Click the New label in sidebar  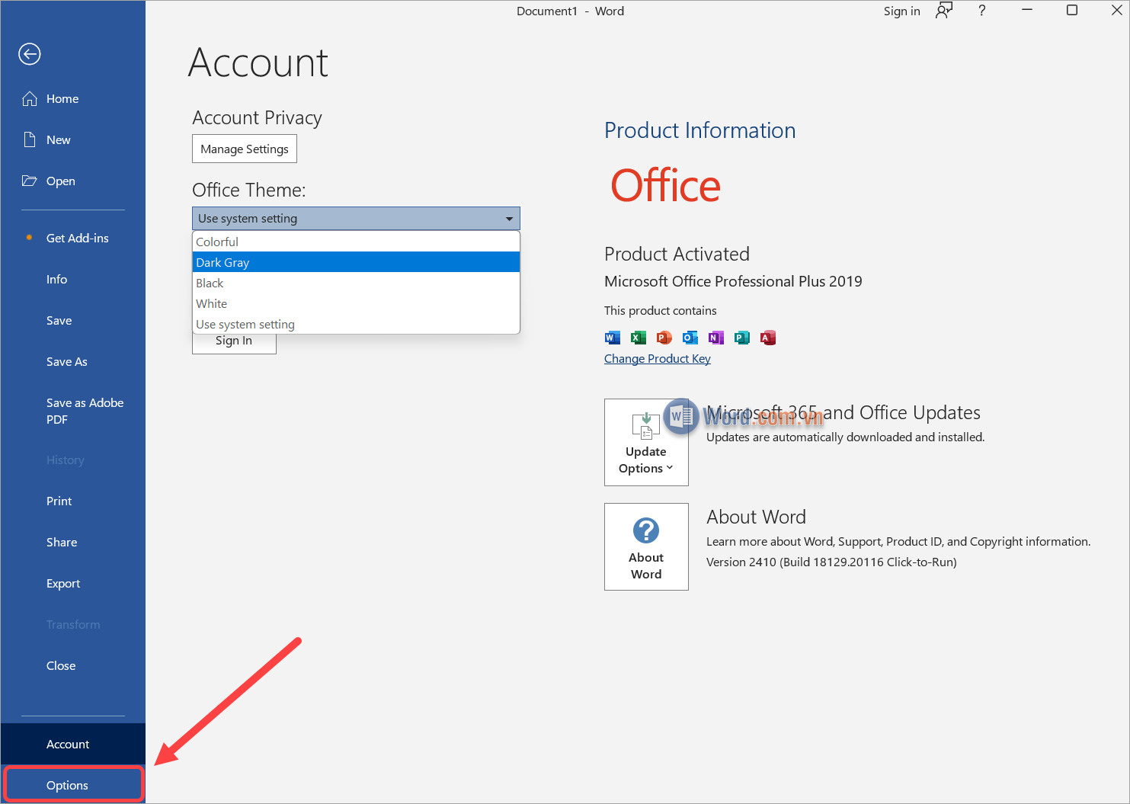[x=59, y=140]
